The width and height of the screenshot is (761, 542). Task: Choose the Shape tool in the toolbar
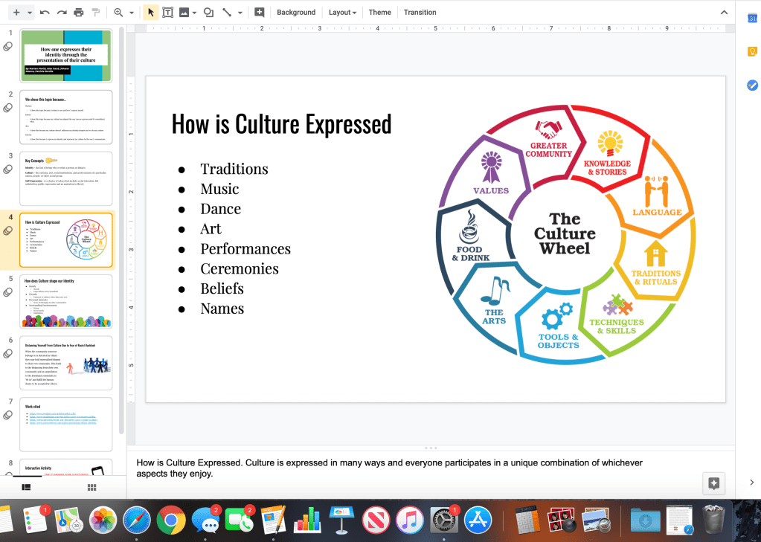pos(208,13)
